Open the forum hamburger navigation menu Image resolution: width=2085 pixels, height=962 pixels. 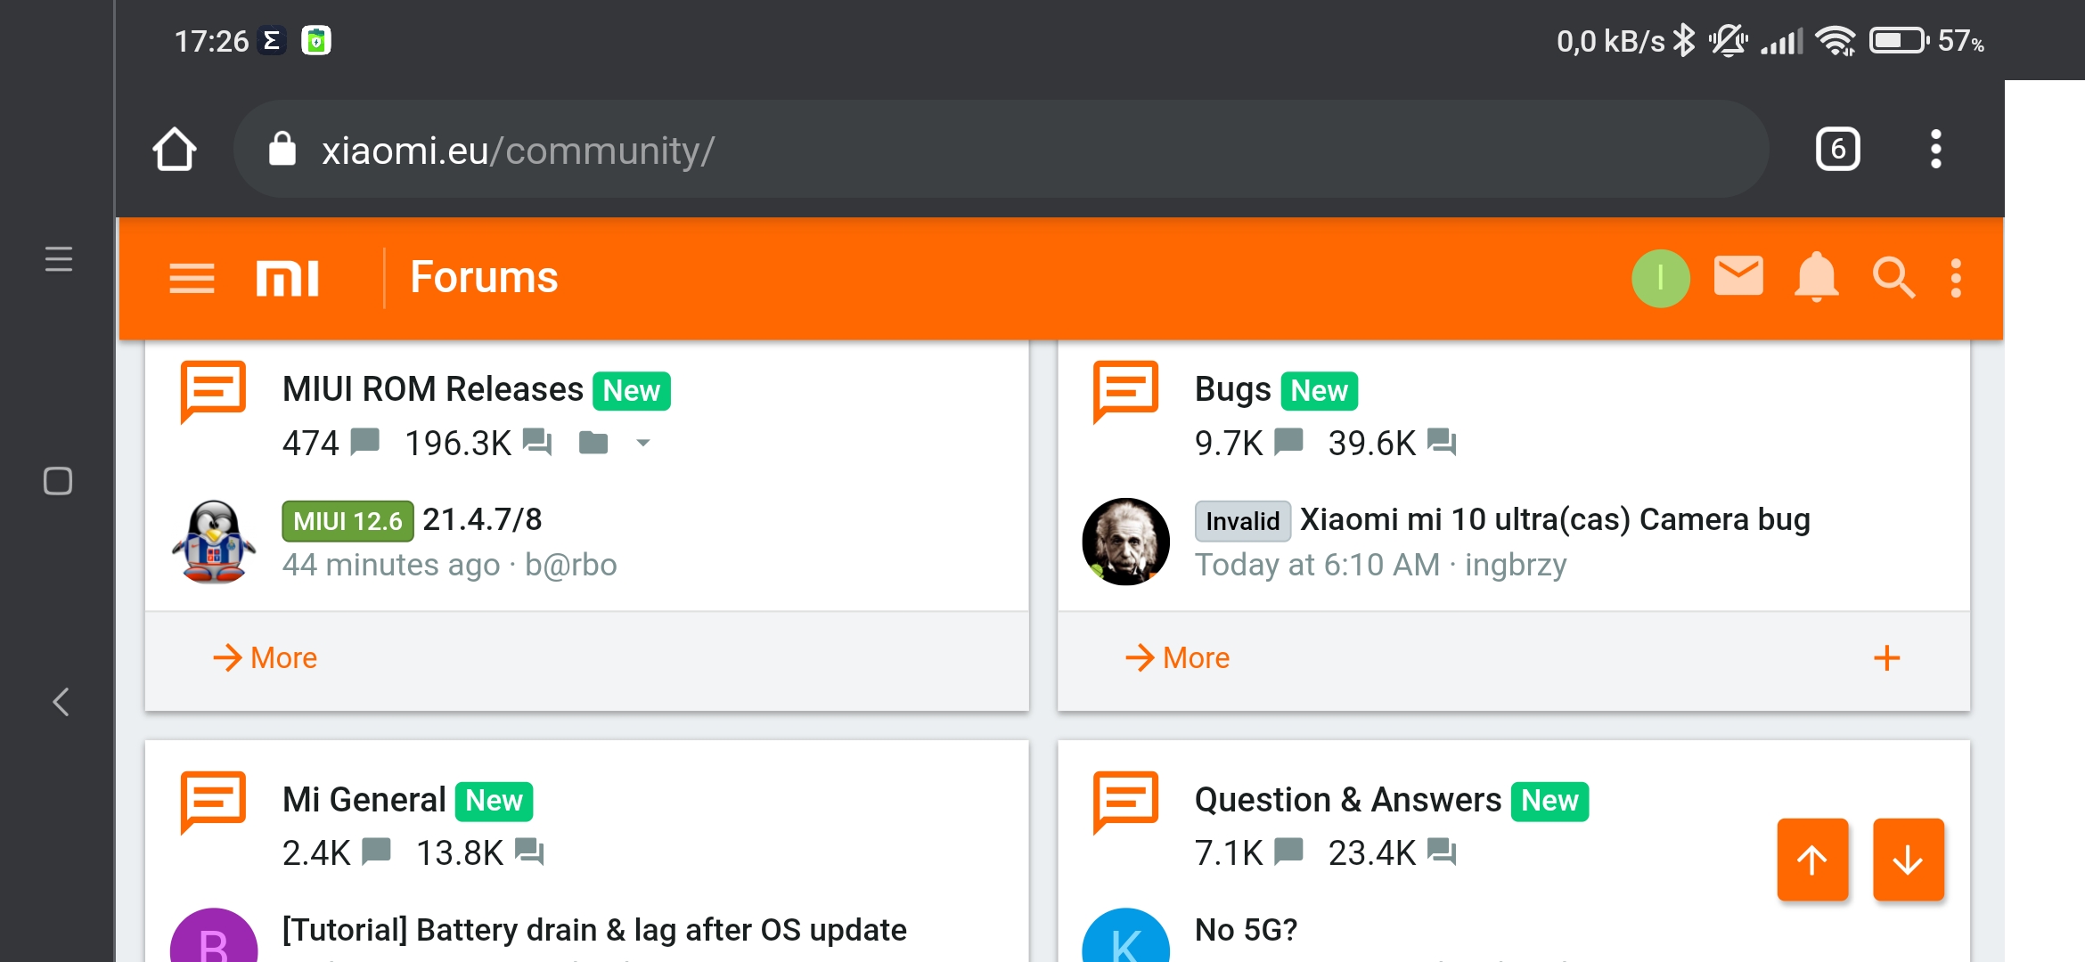pyautogui.click(x=192, y=278)
